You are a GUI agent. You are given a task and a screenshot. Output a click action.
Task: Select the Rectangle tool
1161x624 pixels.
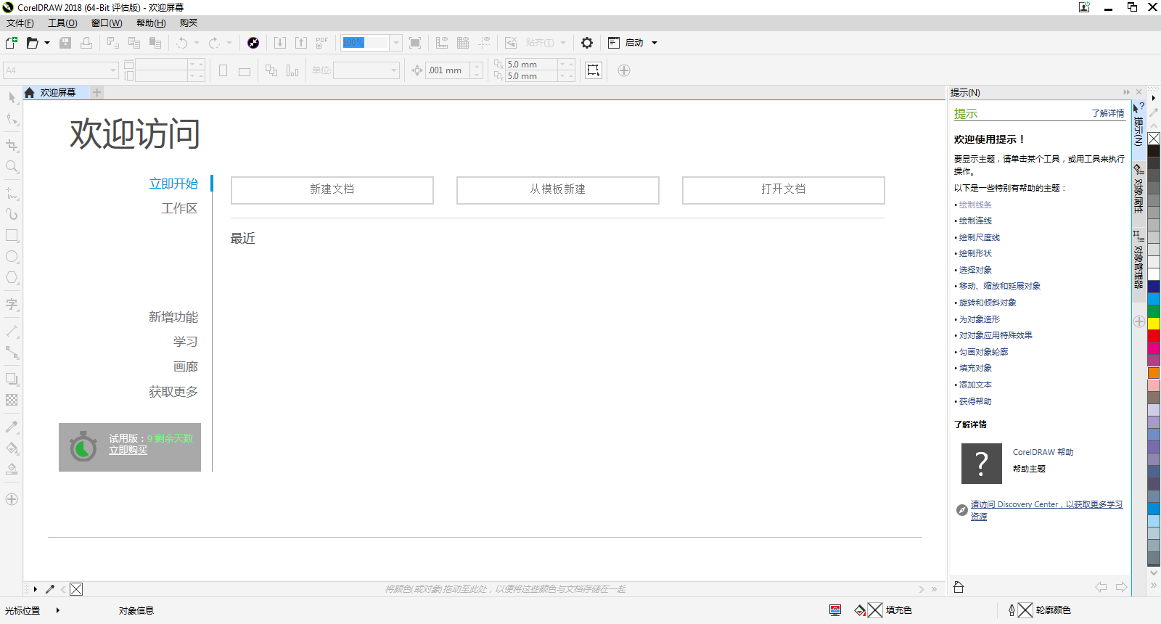tap(12, 236)
